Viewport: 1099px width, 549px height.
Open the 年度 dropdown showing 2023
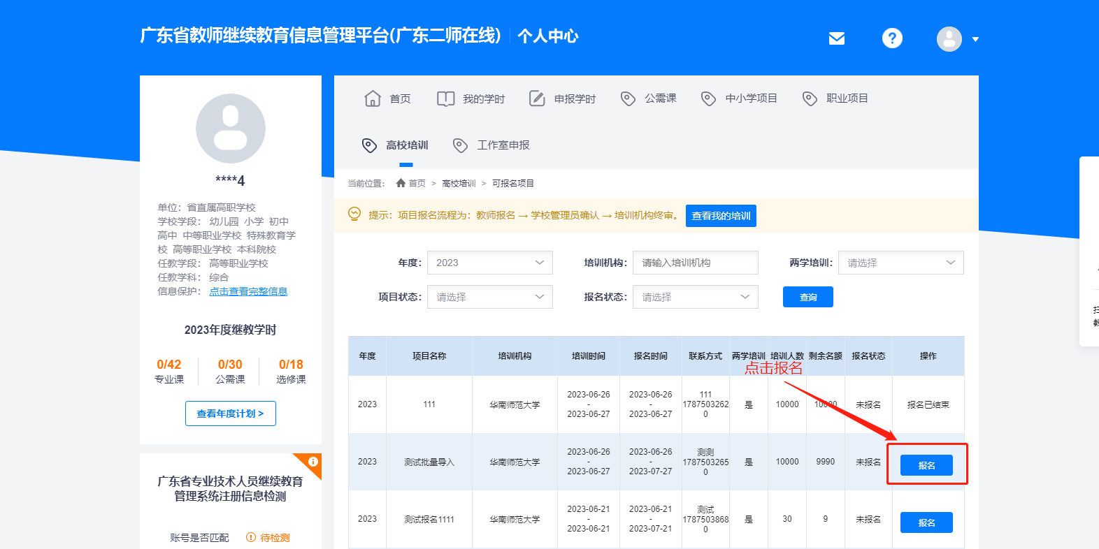click(x=489, y=263)
